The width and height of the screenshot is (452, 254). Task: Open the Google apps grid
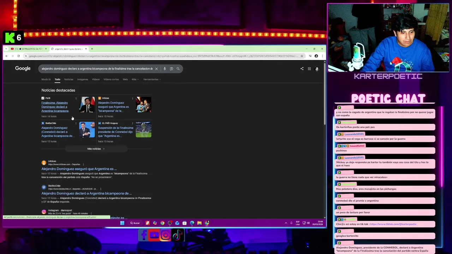click(x=309, y=69)
